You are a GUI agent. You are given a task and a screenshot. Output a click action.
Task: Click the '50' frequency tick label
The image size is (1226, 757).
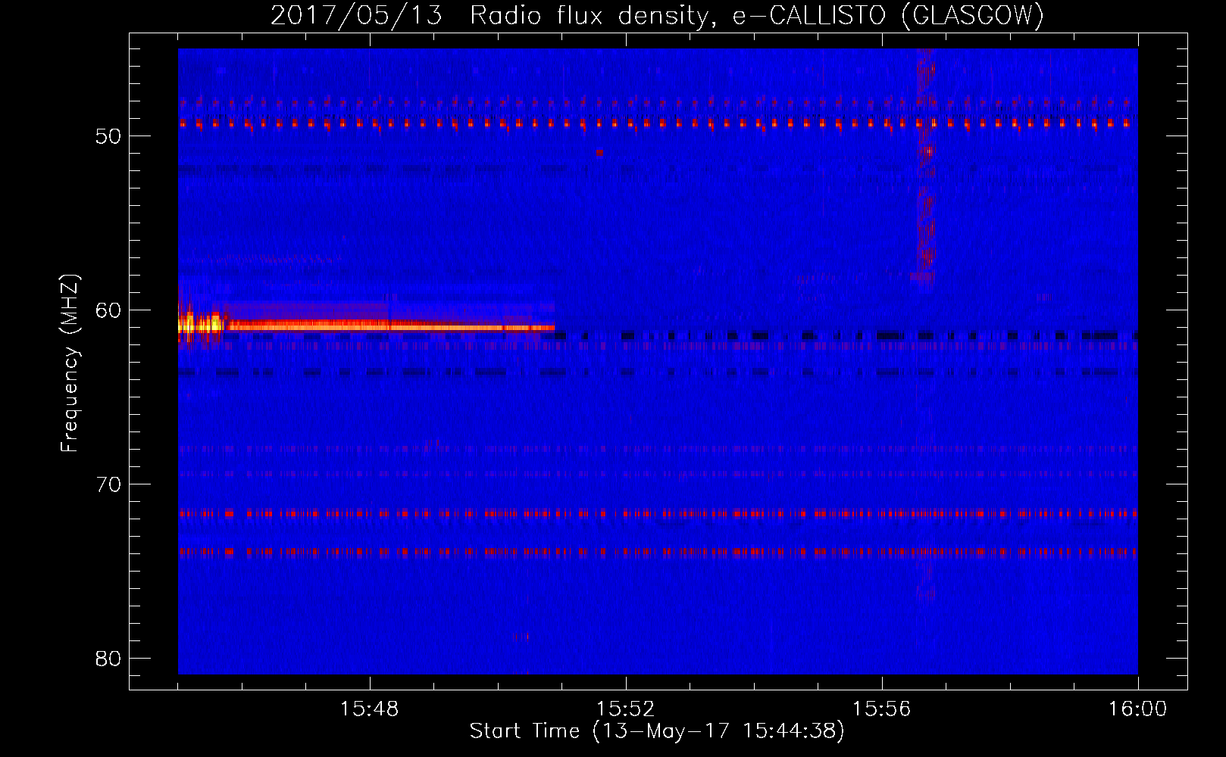click(x=109, y=136)
